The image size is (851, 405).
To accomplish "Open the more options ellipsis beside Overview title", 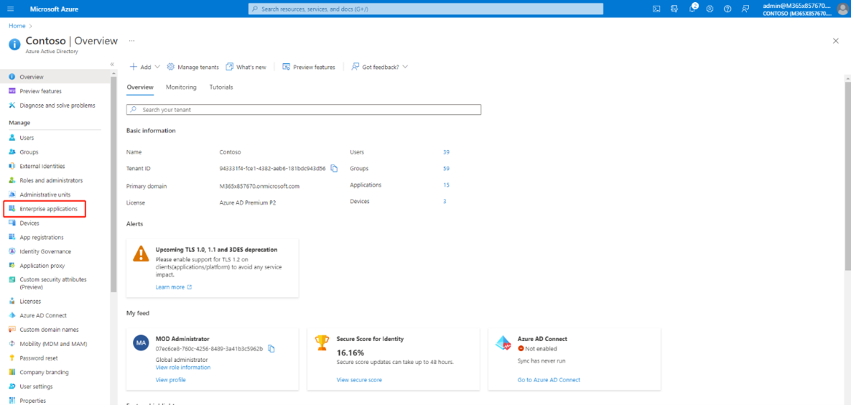I will 132,41.
